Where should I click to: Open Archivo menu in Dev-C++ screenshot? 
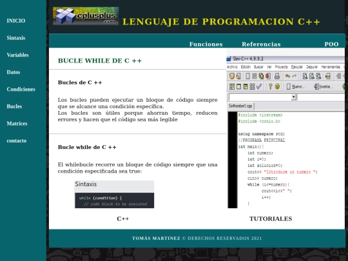coord(232,67)
